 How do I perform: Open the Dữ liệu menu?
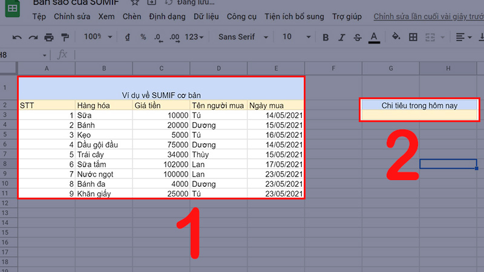pos(206,16)
